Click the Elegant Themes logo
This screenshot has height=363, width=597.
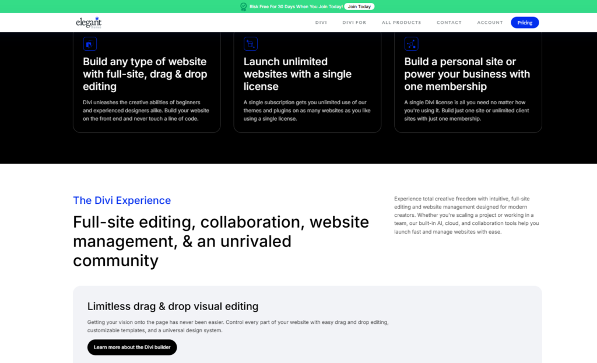pyautogui.click(x=89, y=23)
